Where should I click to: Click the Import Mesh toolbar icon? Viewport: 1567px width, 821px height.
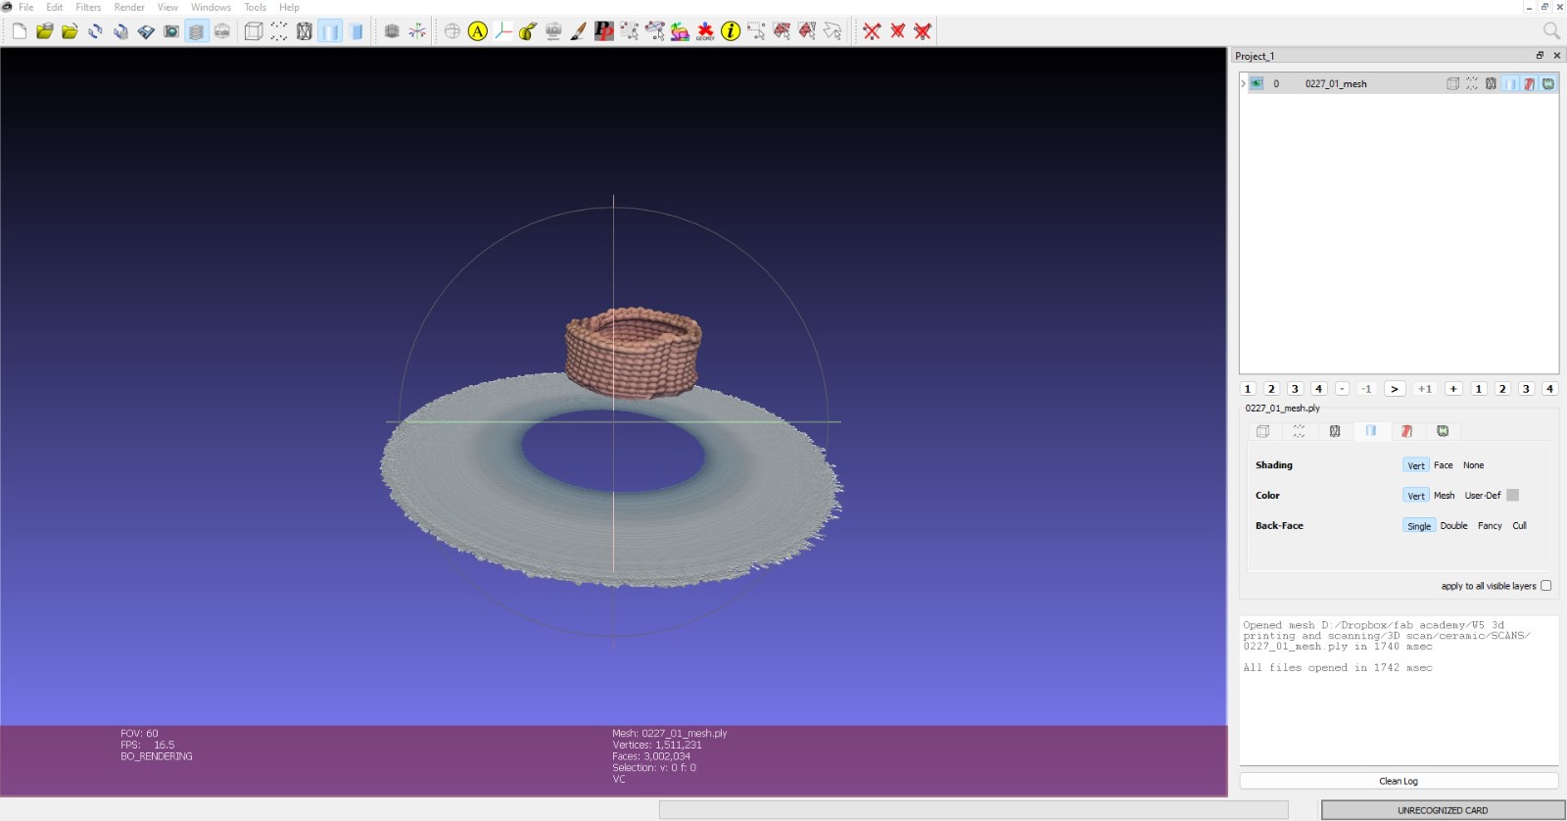click(70, 31)
